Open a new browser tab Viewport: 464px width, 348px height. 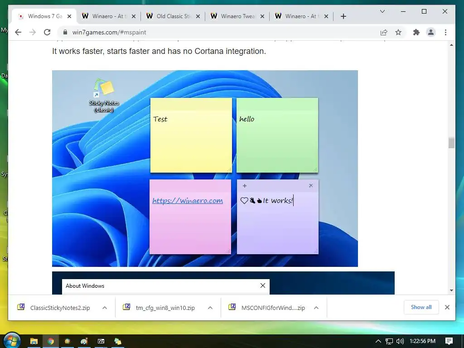(x=343, y=16)
